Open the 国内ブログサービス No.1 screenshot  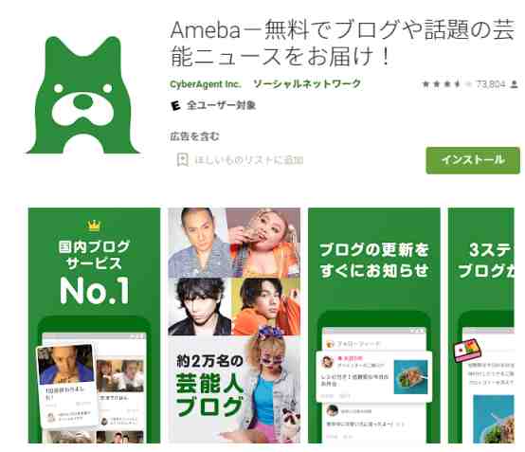(94, 325)
